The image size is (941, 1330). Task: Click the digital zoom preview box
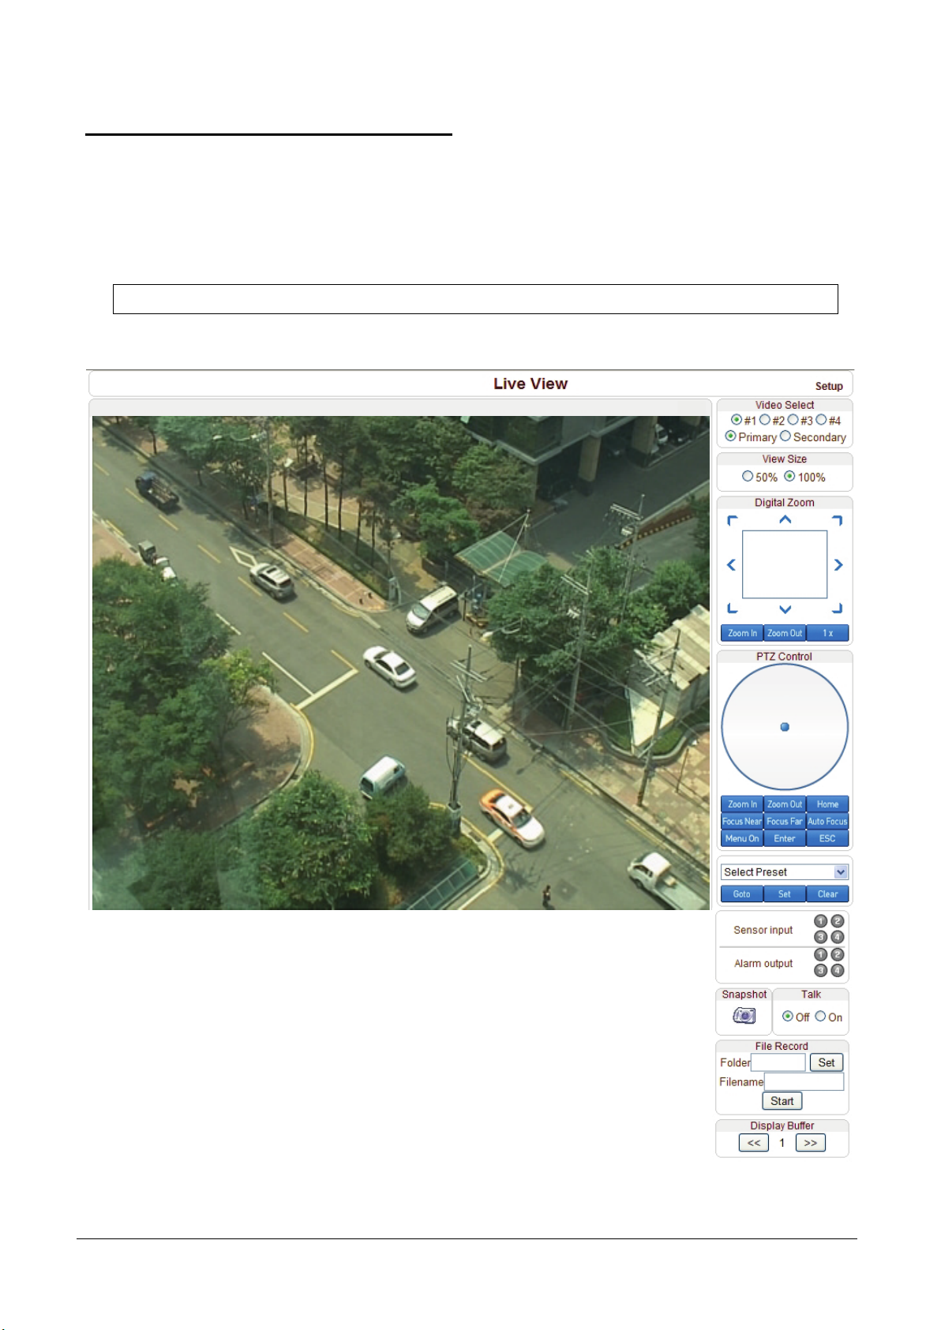pyautogui.click(x=785, y=564)
